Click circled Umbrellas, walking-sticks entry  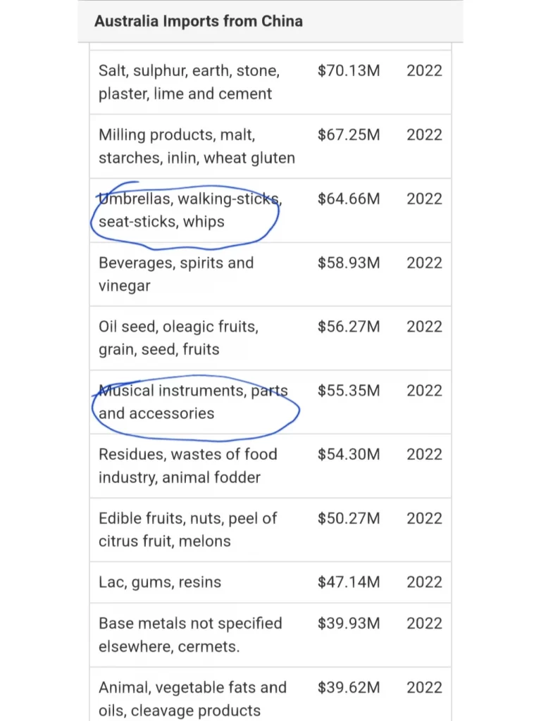pos(190,210)
